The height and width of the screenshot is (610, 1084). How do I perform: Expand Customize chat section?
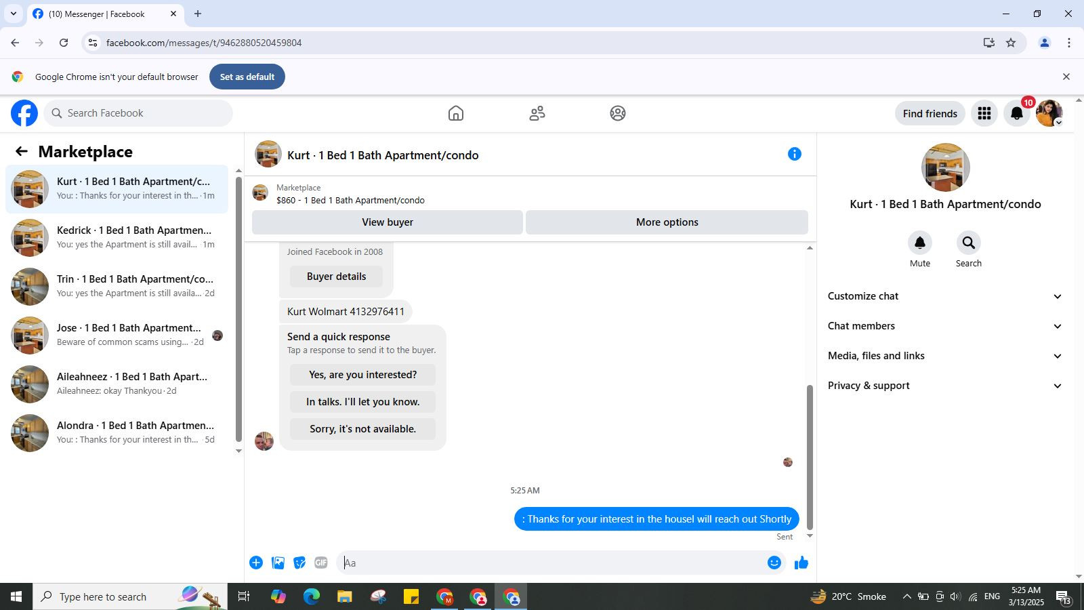(x=945, y=296)
